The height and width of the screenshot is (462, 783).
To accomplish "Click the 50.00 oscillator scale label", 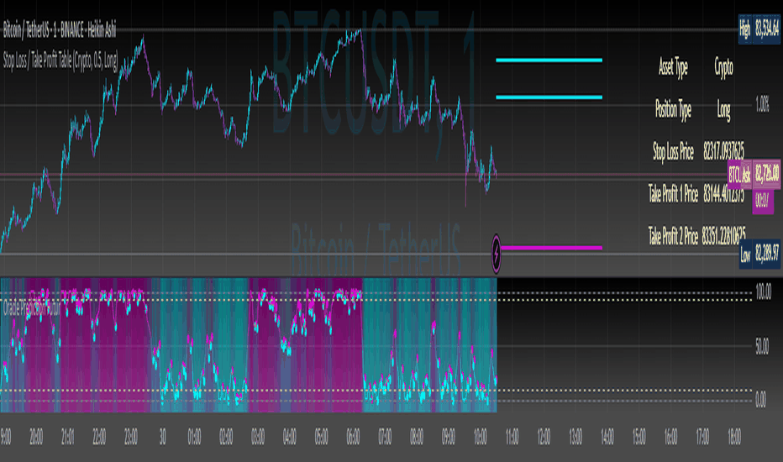I will (x=762, y=346).
